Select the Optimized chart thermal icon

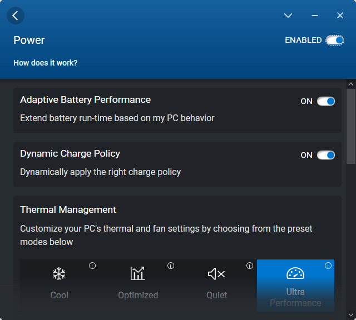pos(138,273)
